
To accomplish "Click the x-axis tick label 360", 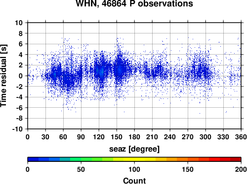I will pyautogui.click(x=241, y=137).
